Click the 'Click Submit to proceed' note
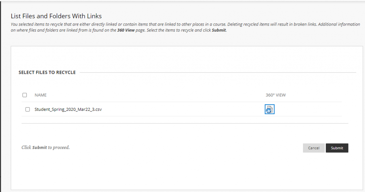365x192 pixels. pyautogui.click(x=46, y=147)
